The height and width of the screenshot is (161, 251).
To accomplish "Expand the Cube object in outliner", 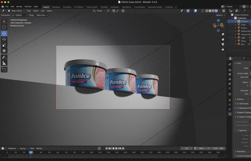I will pyautogui.click(x=235, y=25).
